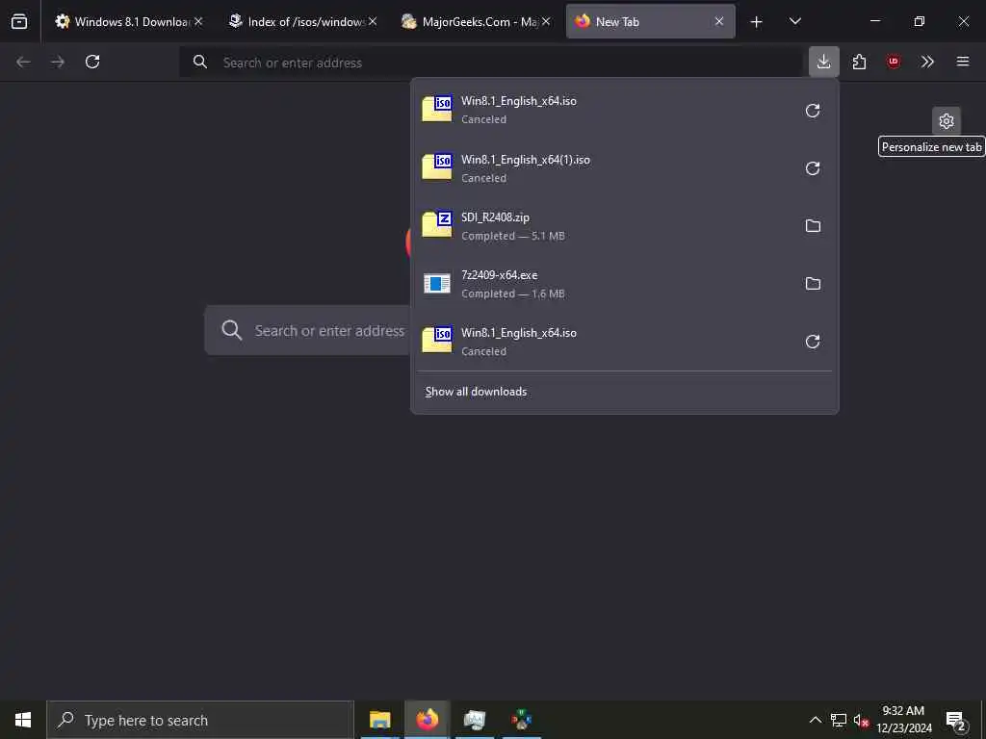Viewport: 986px width, 739px height.
Task: Open the Action Center notifications icon
Action: click(956, 720)
